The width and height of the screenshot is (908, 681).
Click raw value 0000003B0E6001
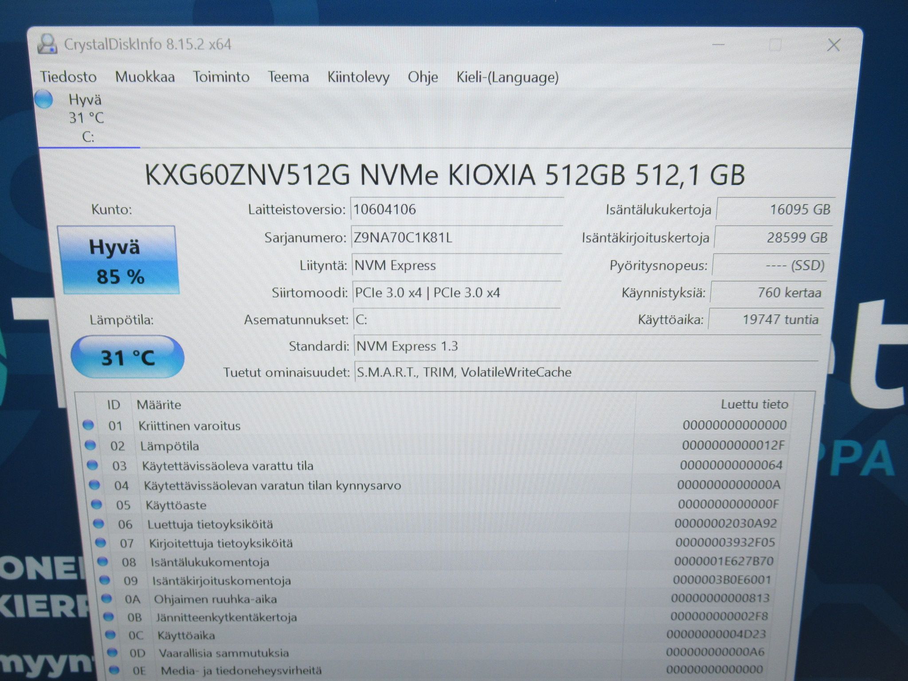pos(722,580)
